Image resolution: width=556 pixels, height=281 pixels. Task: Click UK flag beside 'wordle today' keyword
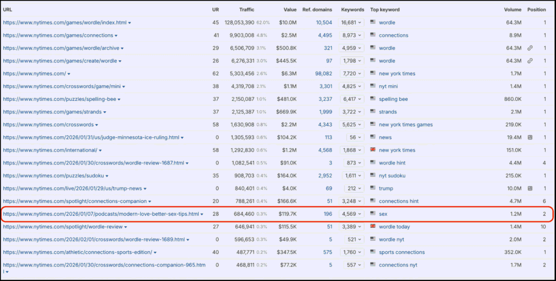[x=372, y=226]
